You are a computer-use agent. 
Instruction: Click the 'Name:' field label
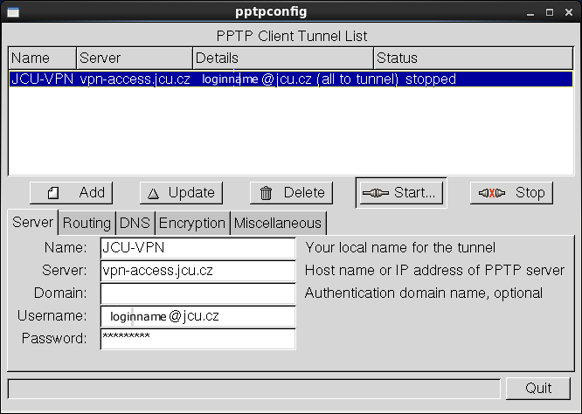(66, 247)
